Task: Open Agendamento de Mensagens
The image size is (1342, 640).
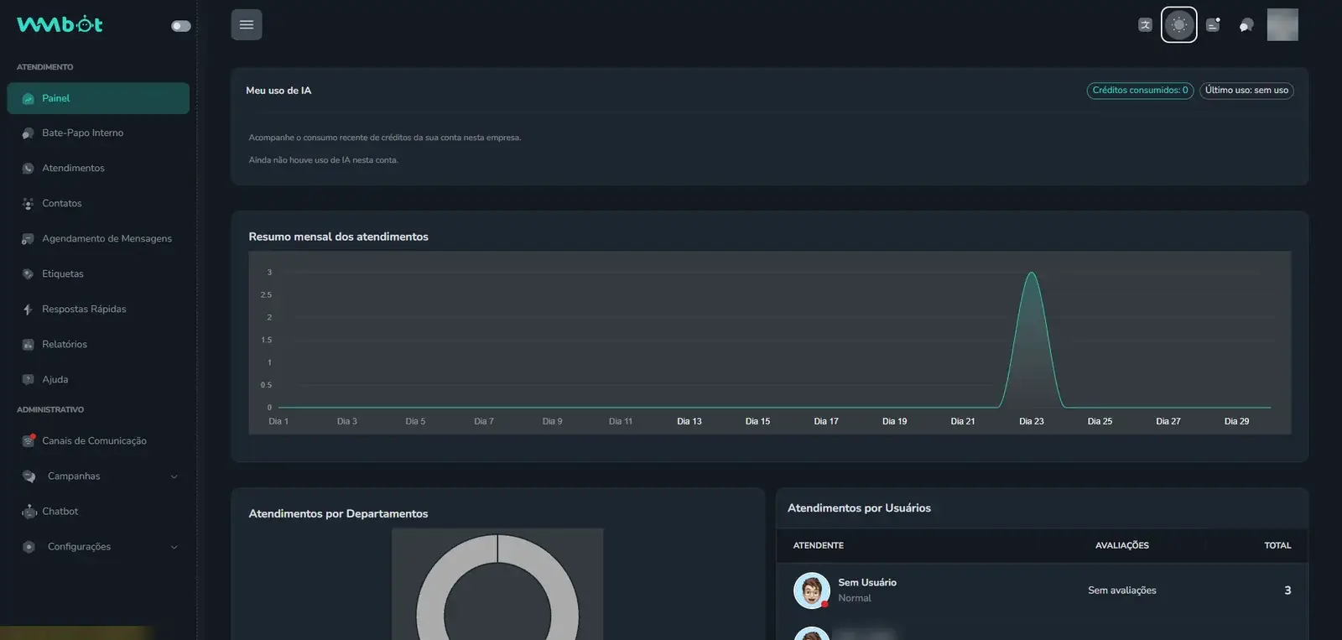Action: [x=107, y=238]
